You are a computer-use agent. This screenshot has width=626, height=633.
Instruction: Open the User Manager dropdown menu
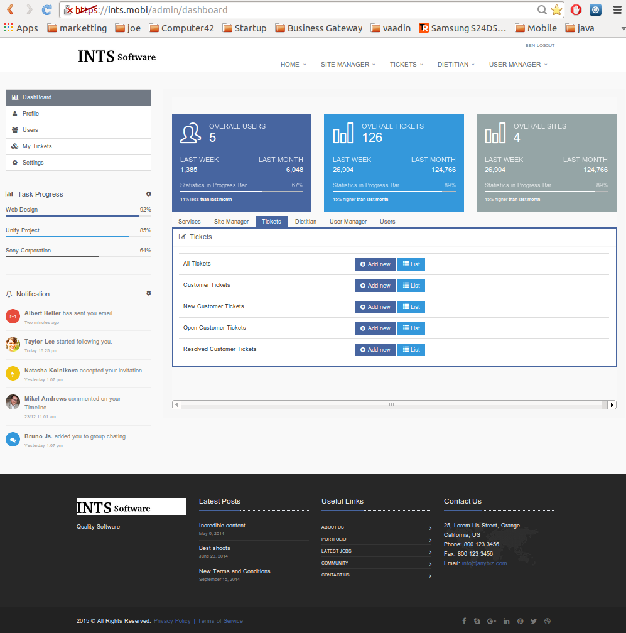coord(517,64)
